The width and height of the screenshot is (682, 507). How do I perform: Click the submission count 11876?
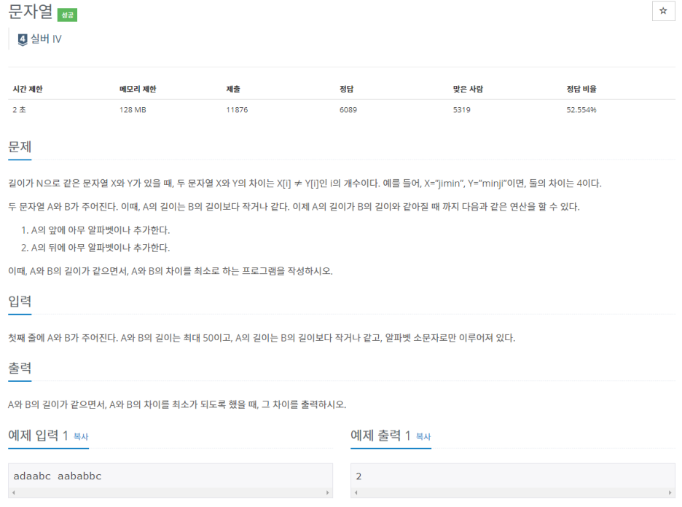237,109
